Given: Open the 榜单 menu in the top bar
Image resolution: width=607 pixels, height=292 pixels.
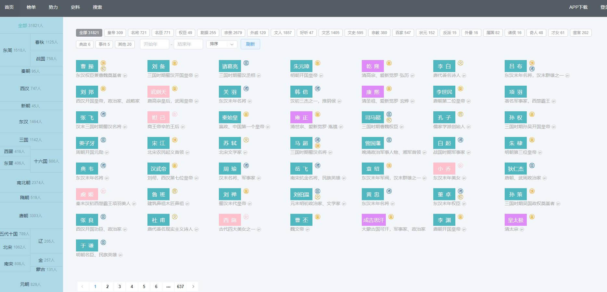Looking at the screenshot, I should 31,7.
